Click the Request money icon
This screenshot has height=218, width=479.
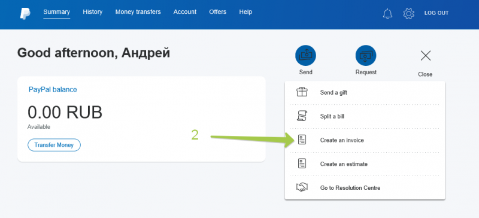click(x=366, y=55)
